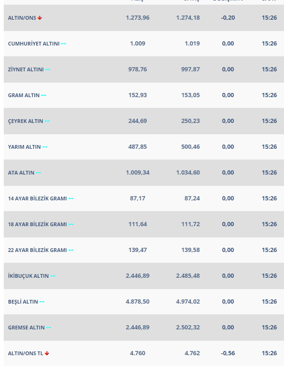Viewport: 284px width, 366px height.
Task: Open 14 AYAR BİLEZİK GRAMI link
Action: pyautogui.click(x=38, y=198)
